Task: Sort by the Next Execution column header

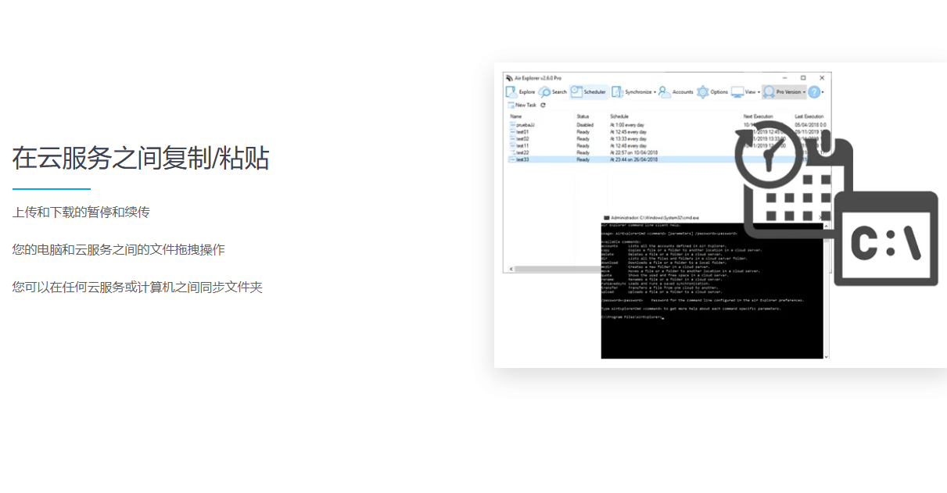Action: [759, 116]
